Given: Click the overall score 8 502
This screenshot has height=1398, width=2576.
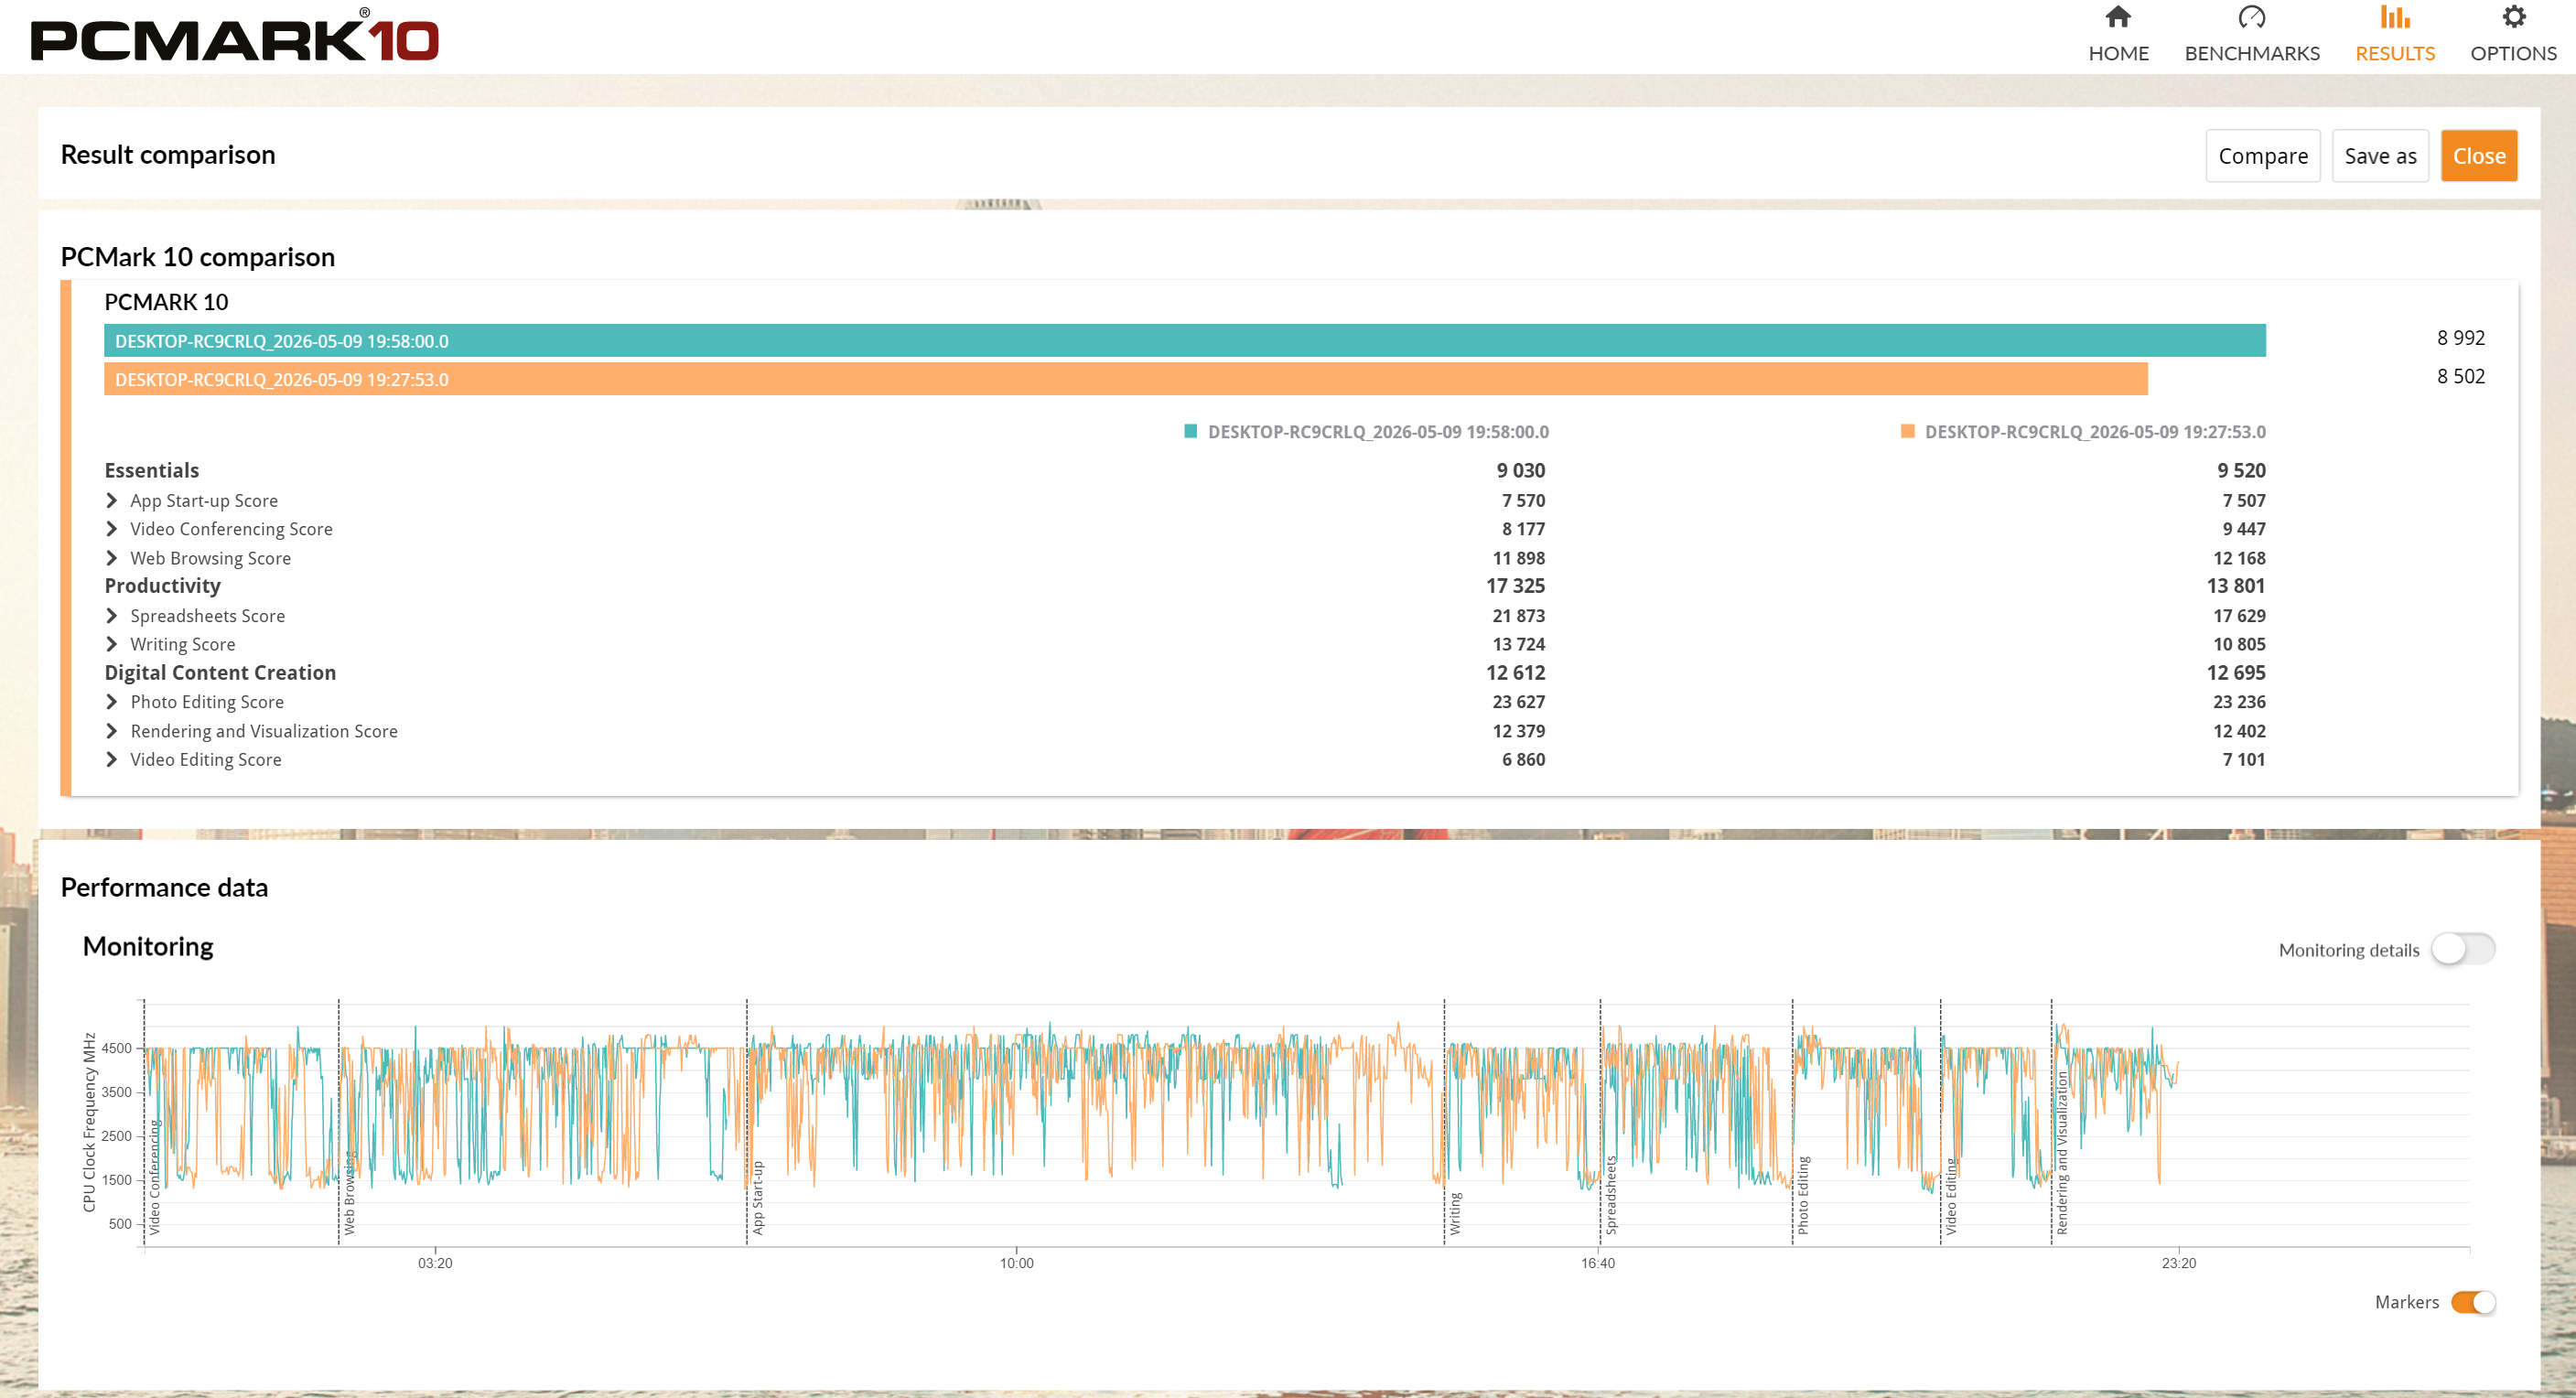Looking at the screenshot, I should pyautogui.click(x=2460, y=376).
